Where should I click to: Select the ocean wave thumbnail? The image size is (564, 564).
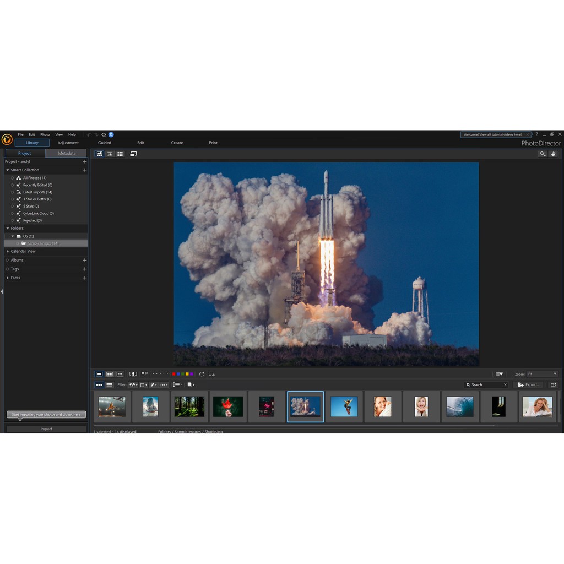coord(460,406)
